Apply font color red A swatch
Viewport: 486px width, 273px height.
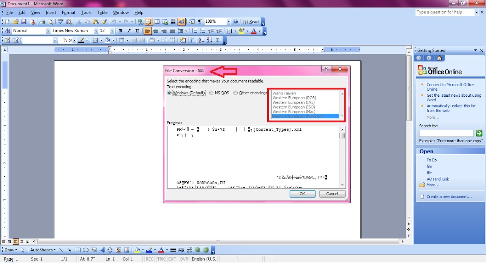tap(254, 31)
